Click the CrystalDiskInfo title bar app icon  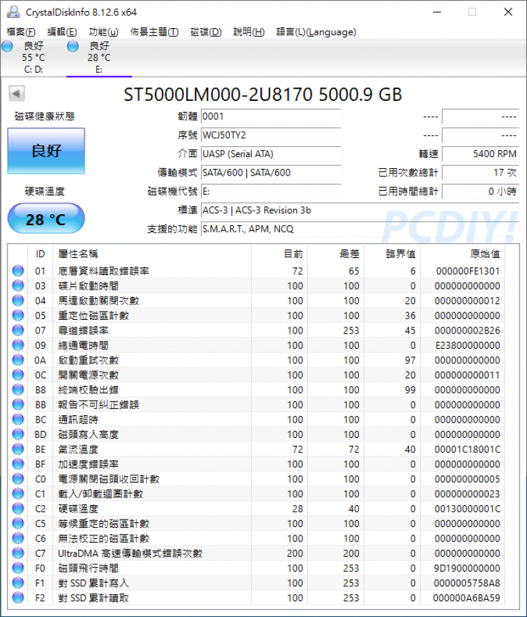pos(13,12)
